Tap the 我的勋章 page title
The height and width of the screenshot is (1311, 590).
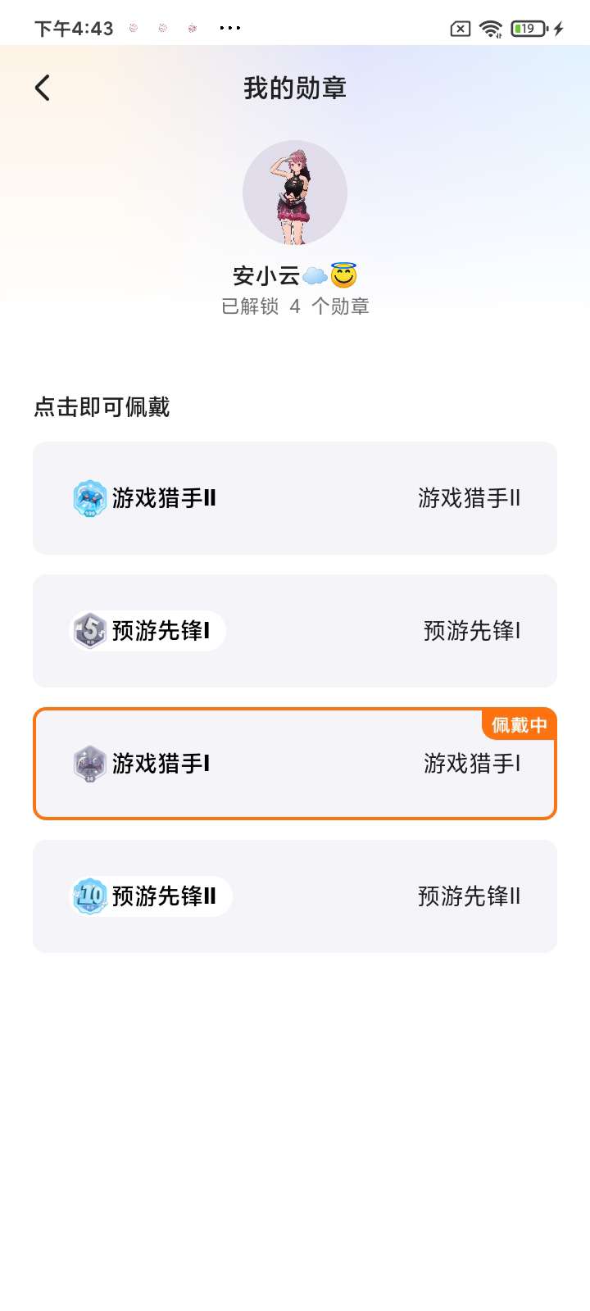click(295, 88)
